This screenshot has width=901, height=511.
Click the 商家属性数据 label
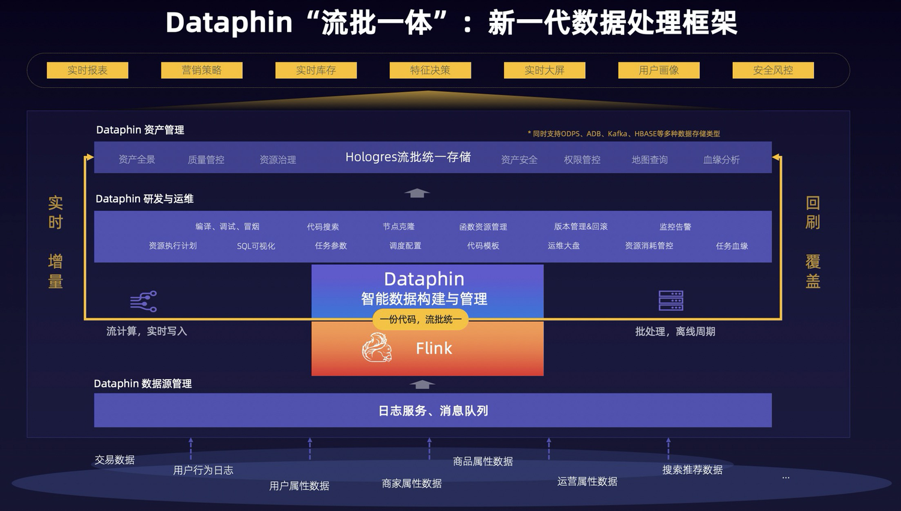pos(412,483)
